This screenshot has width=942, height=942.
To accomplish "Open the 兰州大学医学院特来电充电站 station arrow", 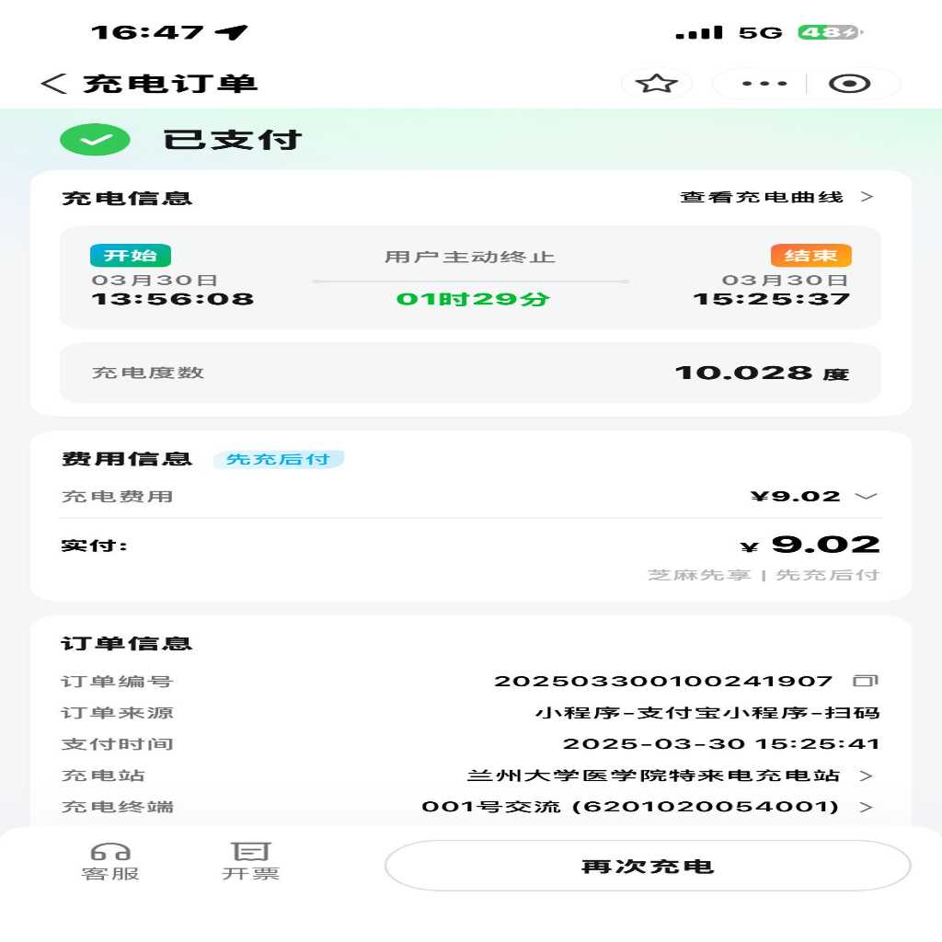I will point(866,775).
